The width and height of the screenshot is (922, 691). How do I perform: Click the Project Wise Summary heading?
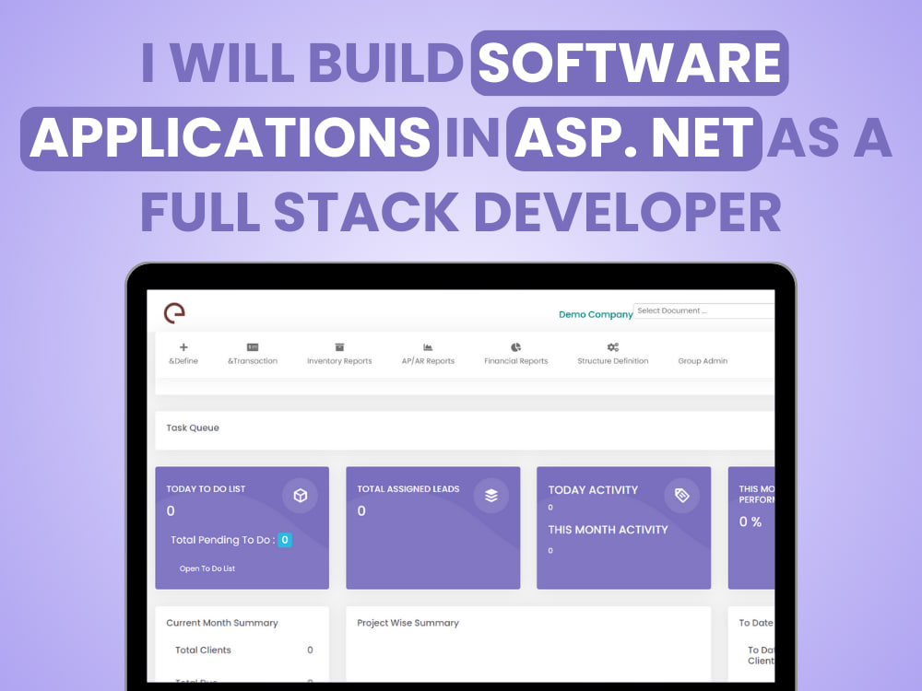[408, 623]
